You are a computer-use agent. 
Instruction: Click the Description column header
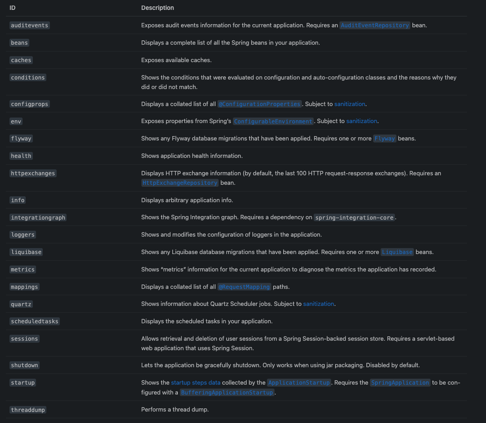[x=158, y=8]
